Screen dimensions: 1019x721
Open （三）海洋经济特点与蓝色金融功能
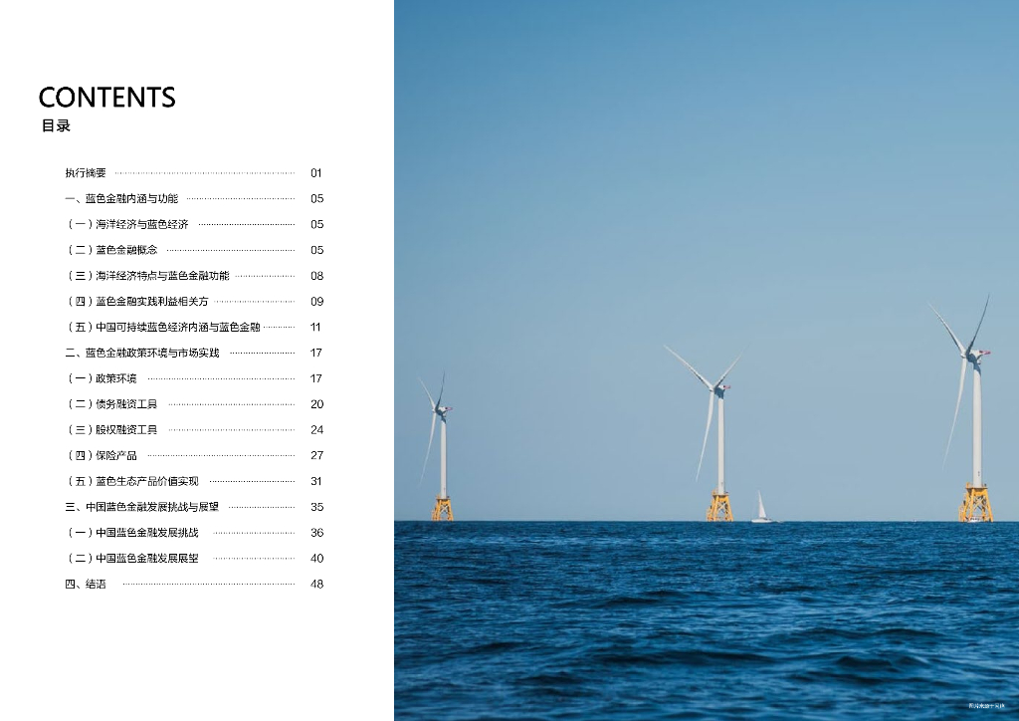click(147, 276)
